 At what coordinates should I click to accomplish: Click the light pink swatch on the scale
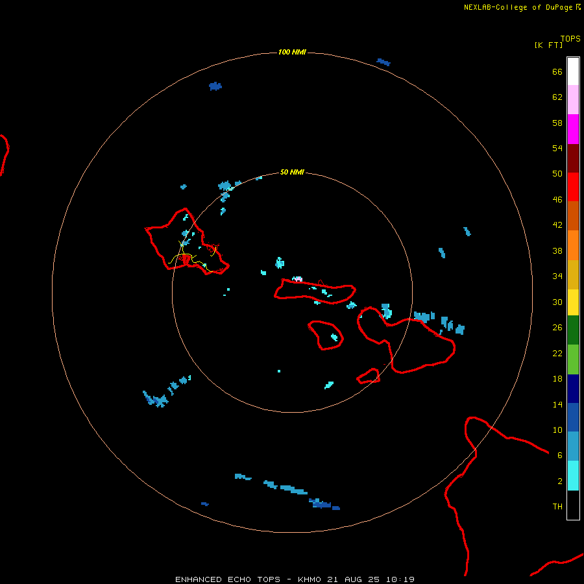coord(573,100)
